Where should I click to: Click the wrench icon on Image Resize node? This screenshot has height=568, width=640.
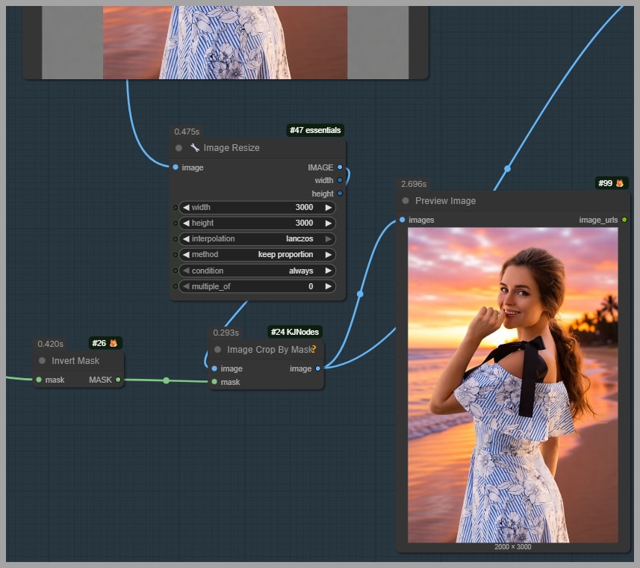click(194, 148)
